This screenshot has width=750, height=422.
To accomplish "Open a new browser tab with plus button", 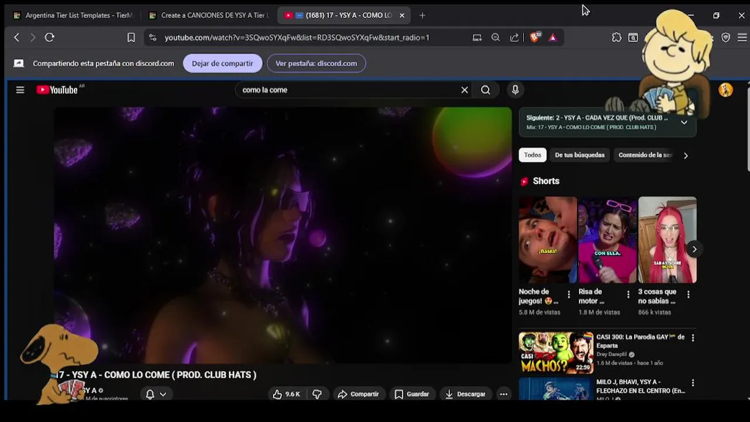I will pos(422,15).
